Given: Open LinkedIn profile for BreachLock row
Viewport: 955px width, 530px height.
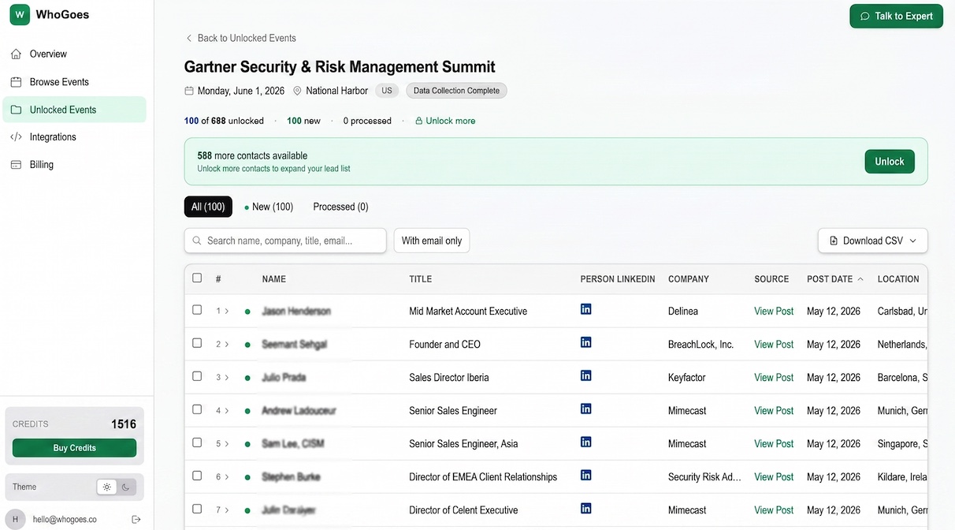Looking at the screenshot, I should point(586,342).
